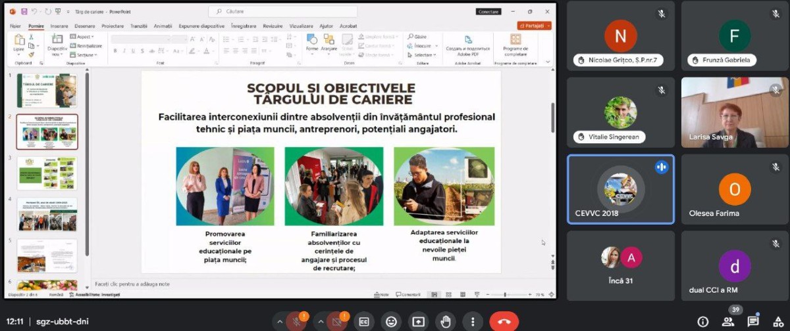Undo the last action in PowerPoint
790x331 pixels.
tap(35, 12)
